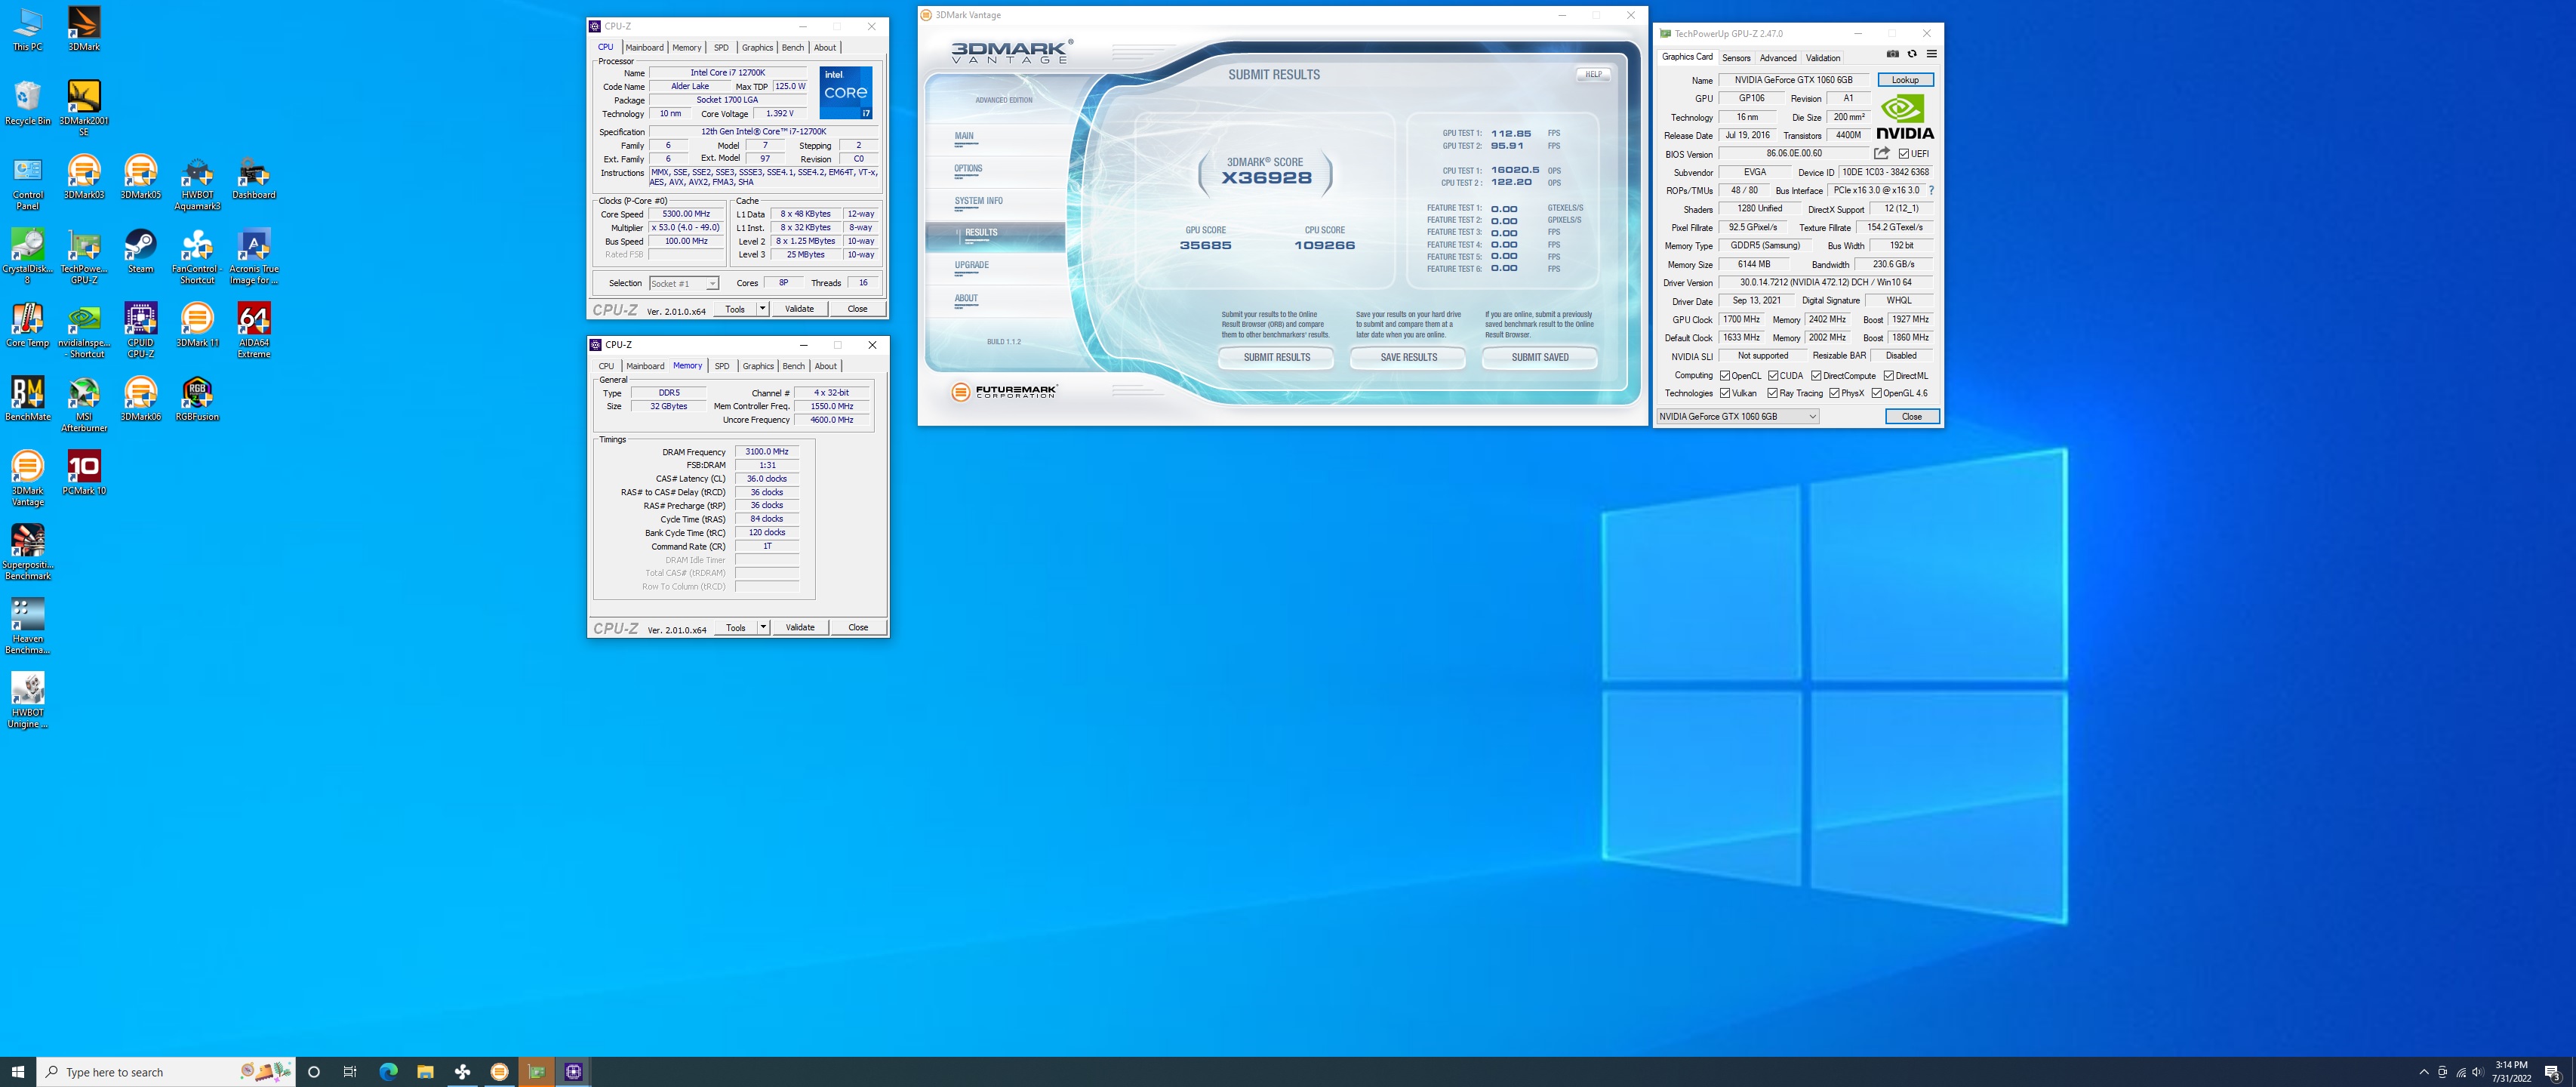The width and height of the screenshot is (2576, 1087).
Task: Open Socket #1 selection dropdown in CPU-Z
Action: click(x=684, y=283)
